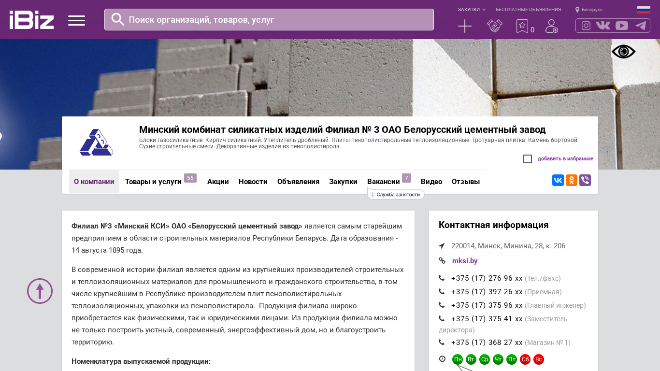Visit iBiz VK page in header
The image size is (660, 371).
603,26
